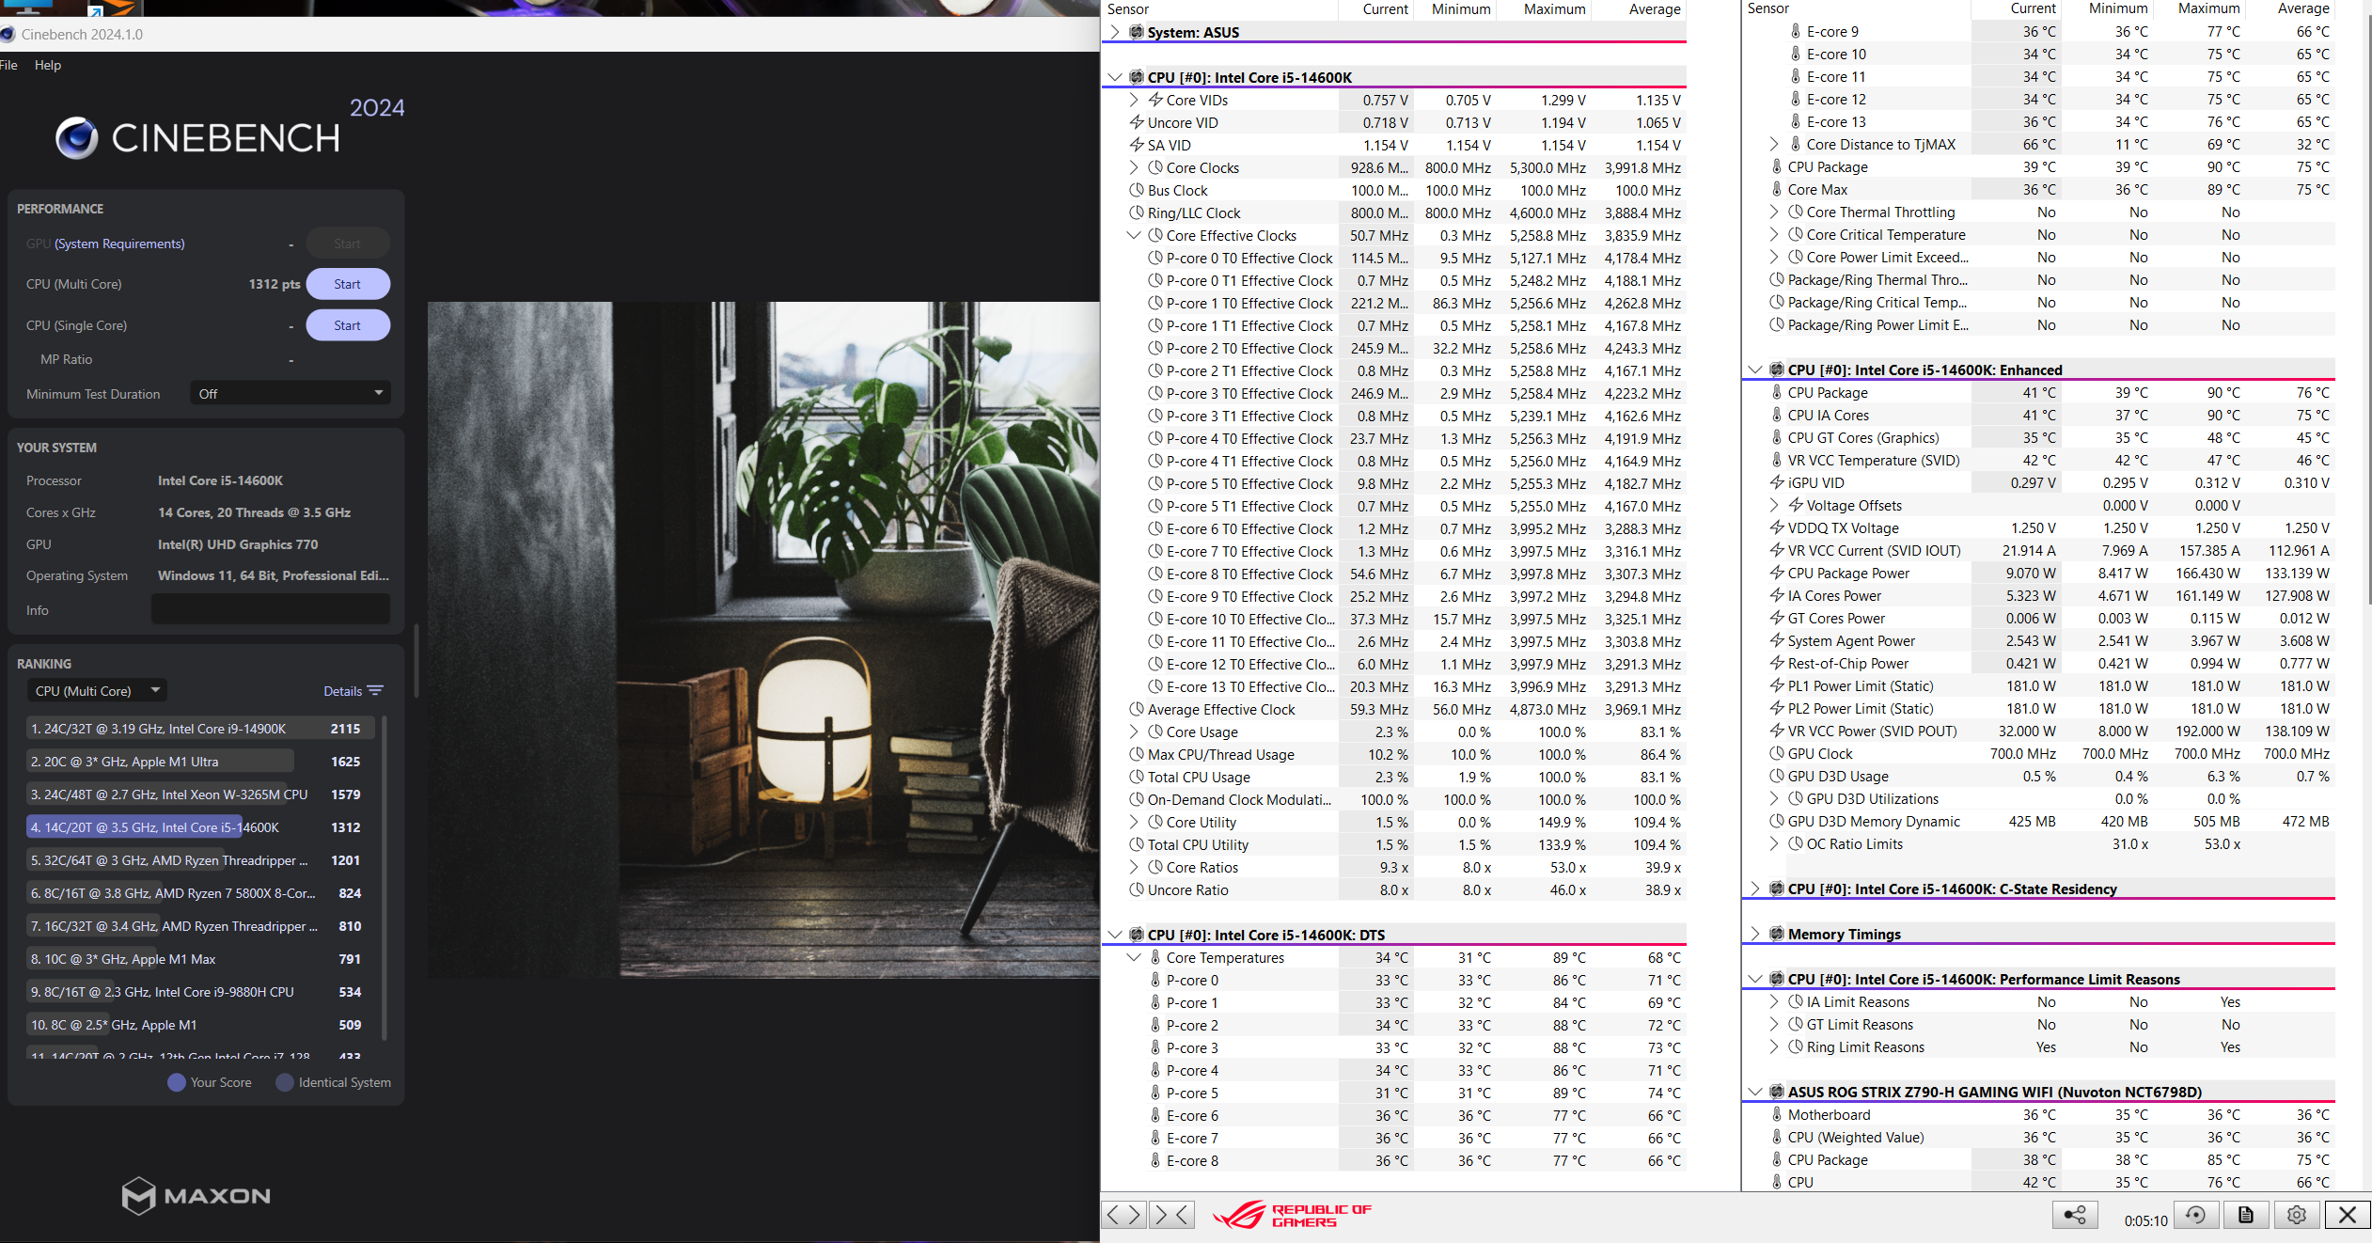Expand the Core VIDs row
The width and height of the screenshot is (2372, 1243).
pos(1134,100)
